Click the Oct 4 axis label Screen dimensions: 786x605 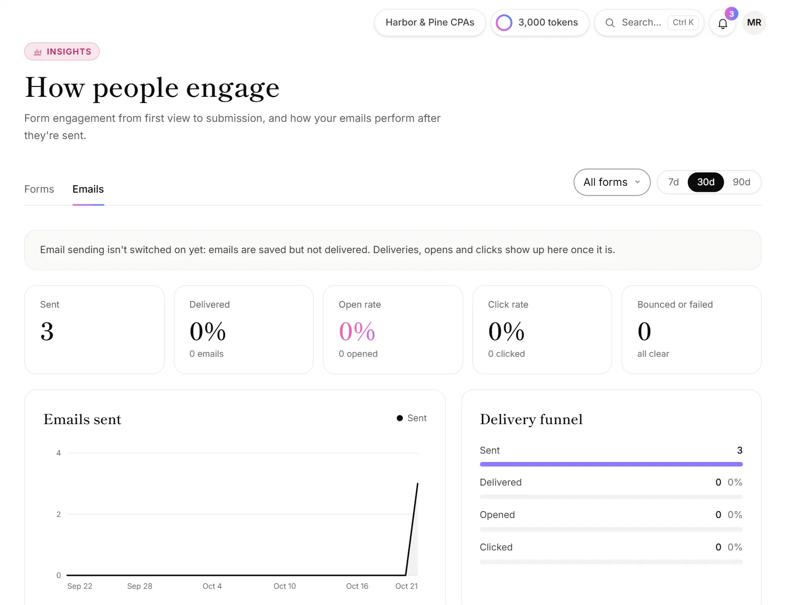[212, 586]
